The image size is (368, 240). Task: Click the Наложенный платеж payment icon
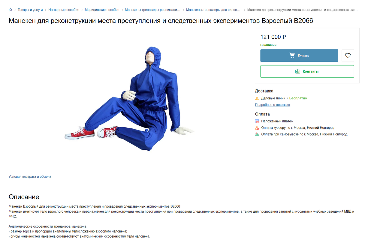pyautogui.click(x=257, y=121)
